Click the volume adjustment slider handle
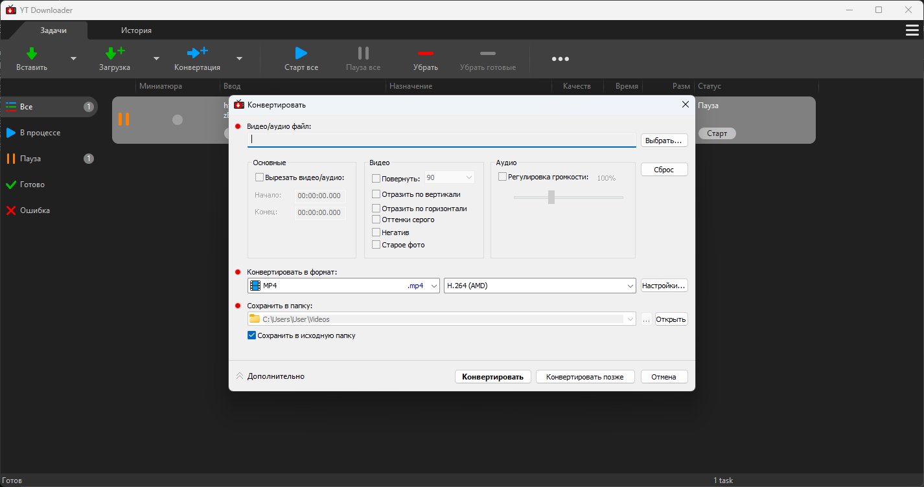 tap(551, 197)
